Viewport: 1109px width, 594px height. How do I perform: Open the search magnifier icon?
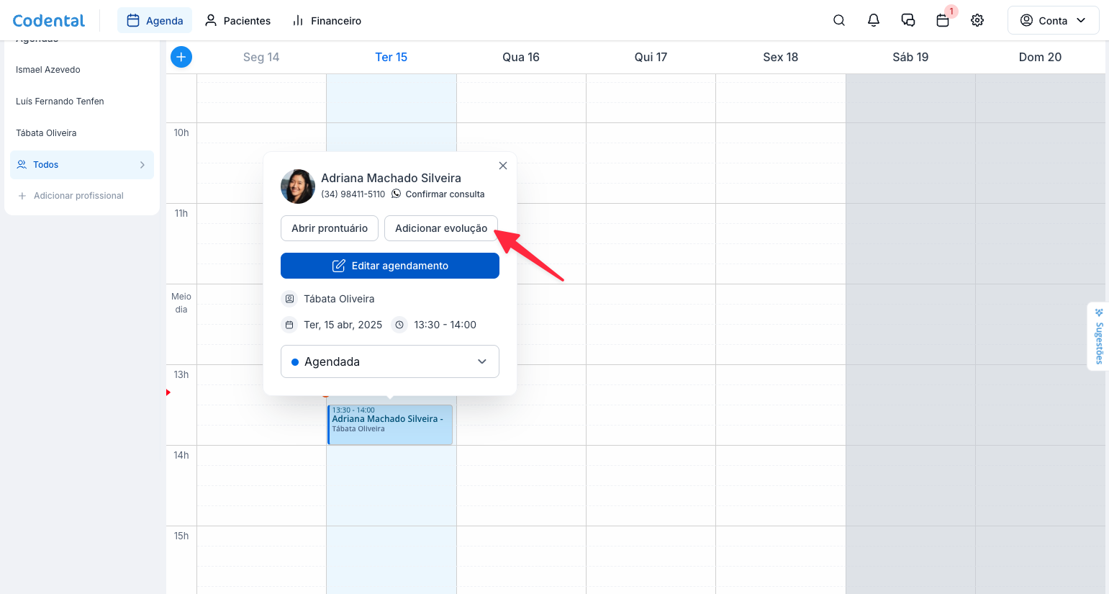[x=839, y=21]
